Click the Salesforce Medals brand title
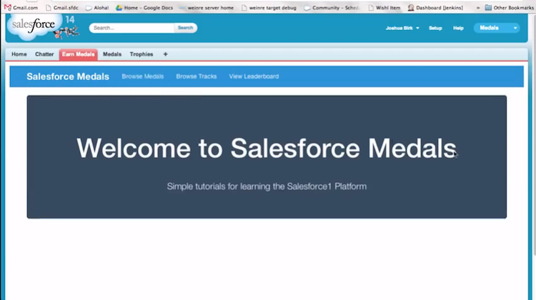536x300 pixels. 68,76
